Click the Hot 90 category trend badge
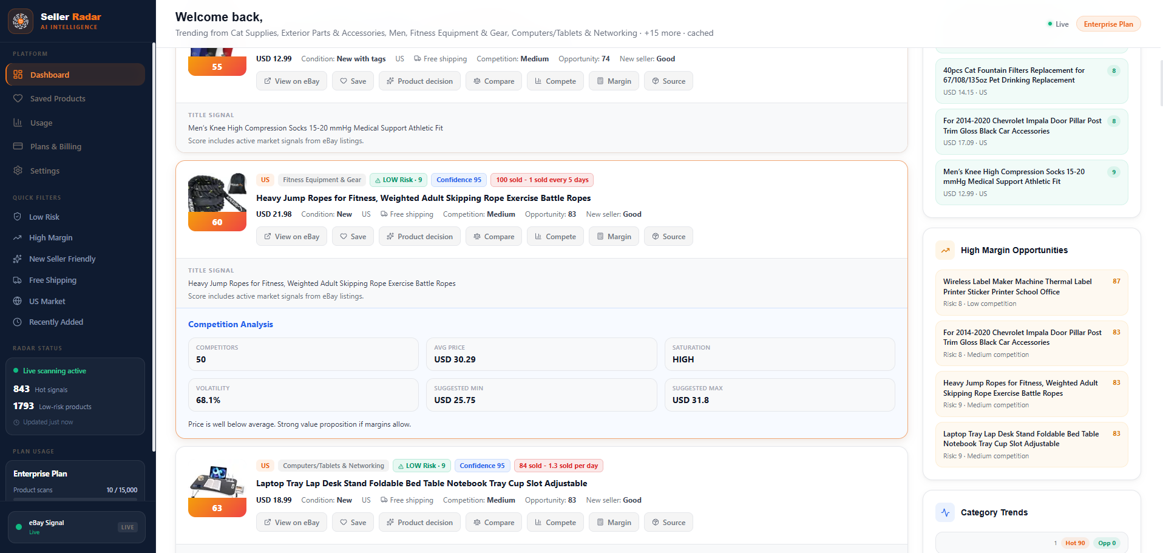This screenshot has width=1163, height=553. (x=1075, y=543)
